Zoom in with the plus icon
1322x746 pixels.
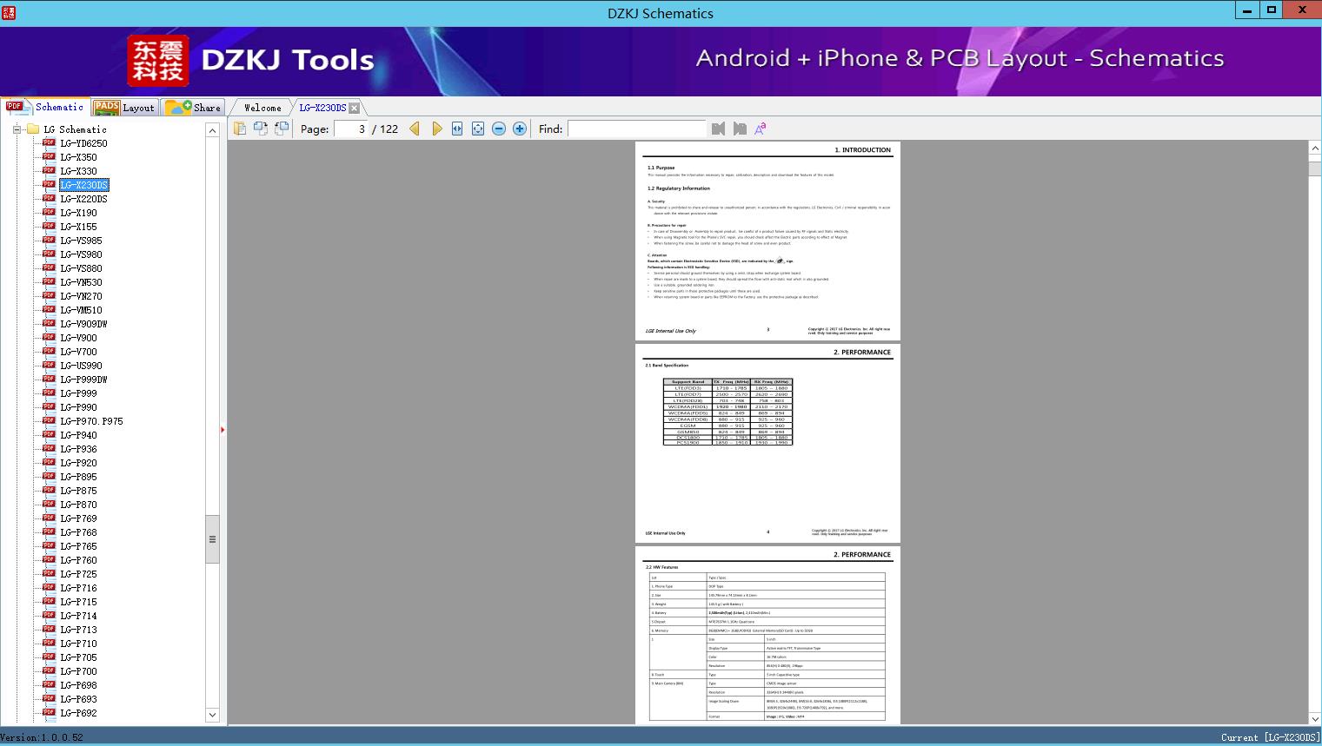(520, 129)
